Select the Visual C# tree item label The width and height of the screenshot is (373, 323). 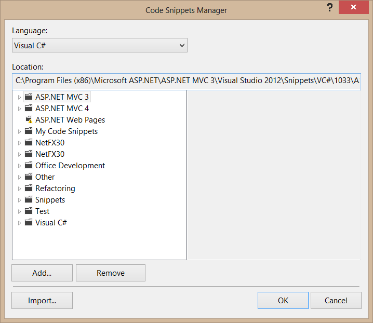click(51, 223)
